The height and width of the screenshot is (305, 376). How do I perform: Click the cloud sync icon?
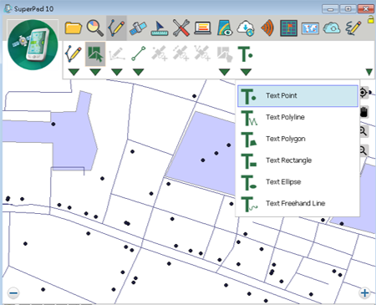pyautogui.click(x=332, y=28)
